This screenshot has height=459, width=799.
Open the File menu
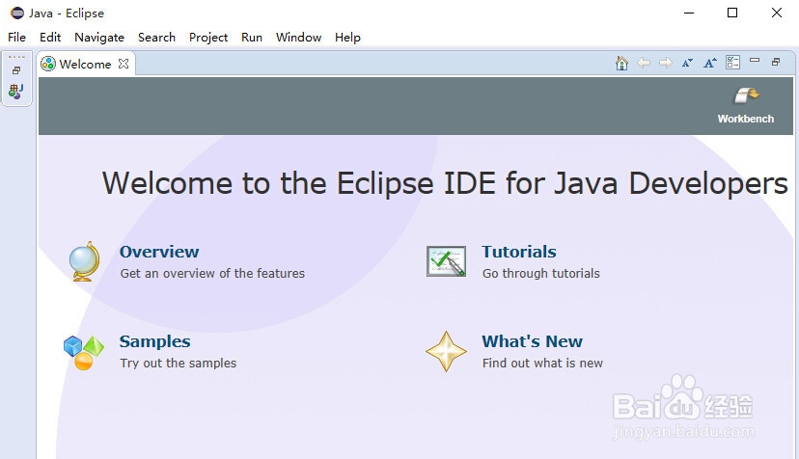[17, 38]
